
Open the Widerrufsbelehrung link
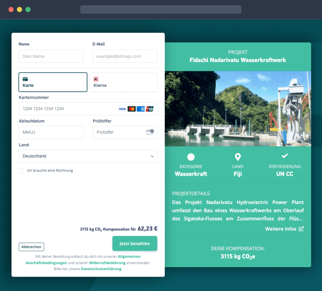(107, 263)
